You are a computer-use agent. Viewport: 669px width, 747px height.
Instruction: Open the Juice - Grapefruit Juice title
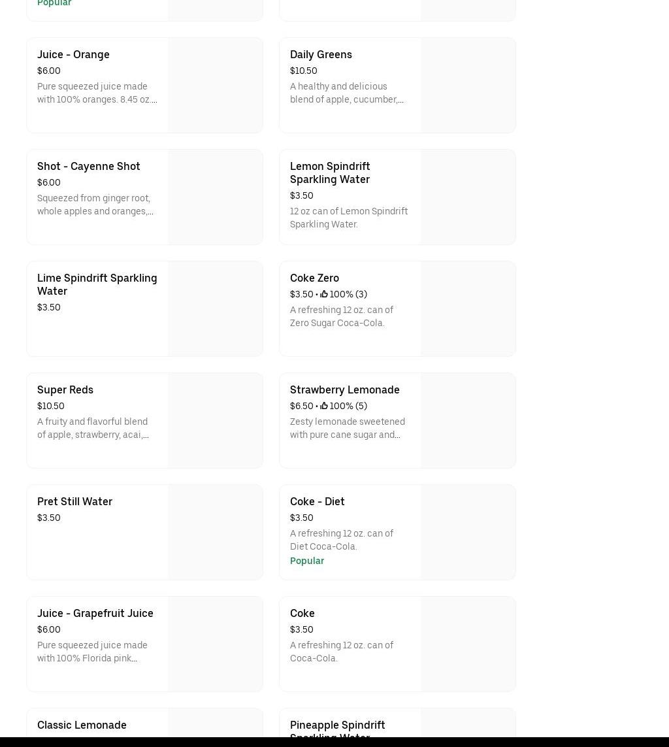(95, 613)
